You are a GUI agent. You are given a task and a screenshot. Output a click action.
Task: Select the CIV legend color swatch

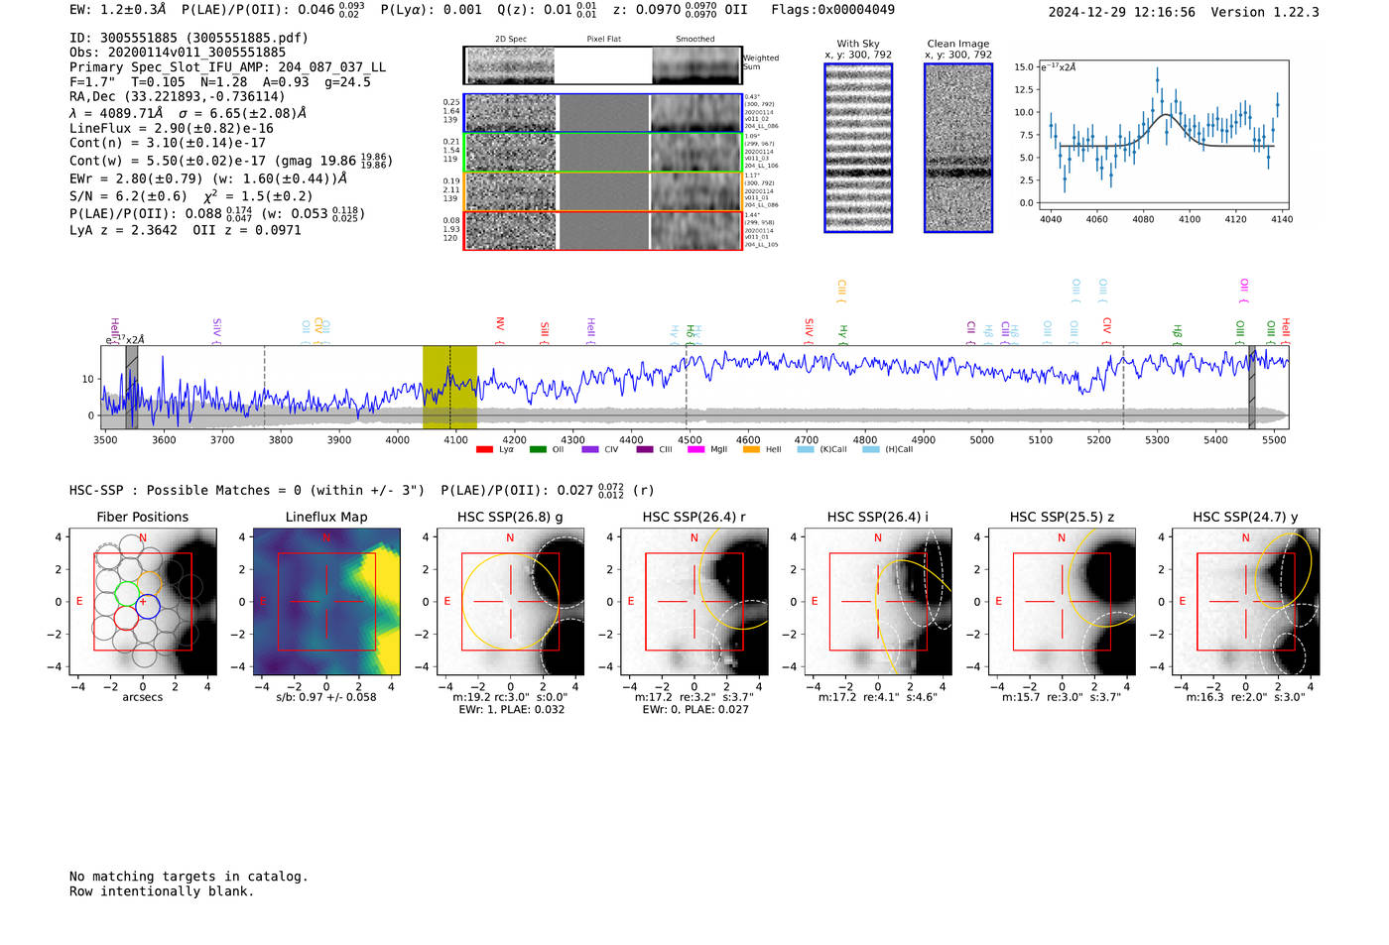[590, 449]
